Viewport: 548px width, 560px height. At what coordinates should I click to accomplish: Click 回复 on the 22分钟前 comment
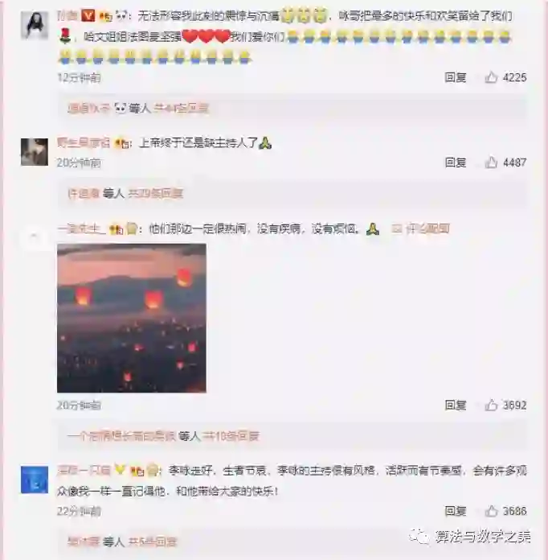[x=456, y=511]
